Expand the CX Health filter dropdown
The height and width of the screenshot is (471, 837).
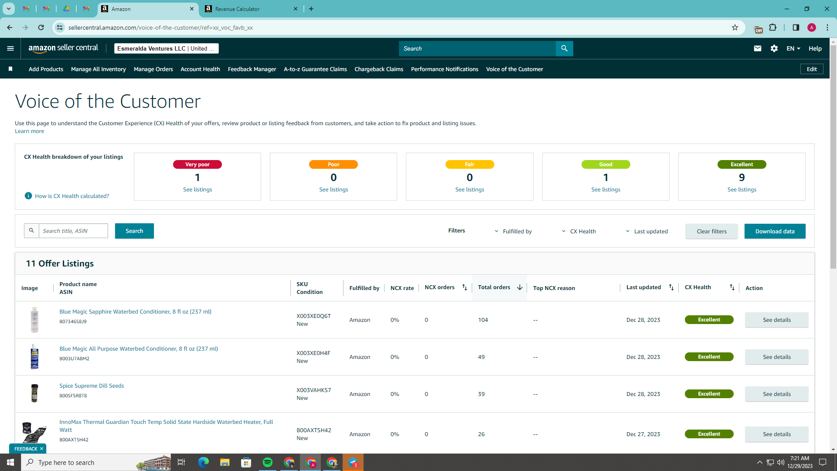point(578,231)
